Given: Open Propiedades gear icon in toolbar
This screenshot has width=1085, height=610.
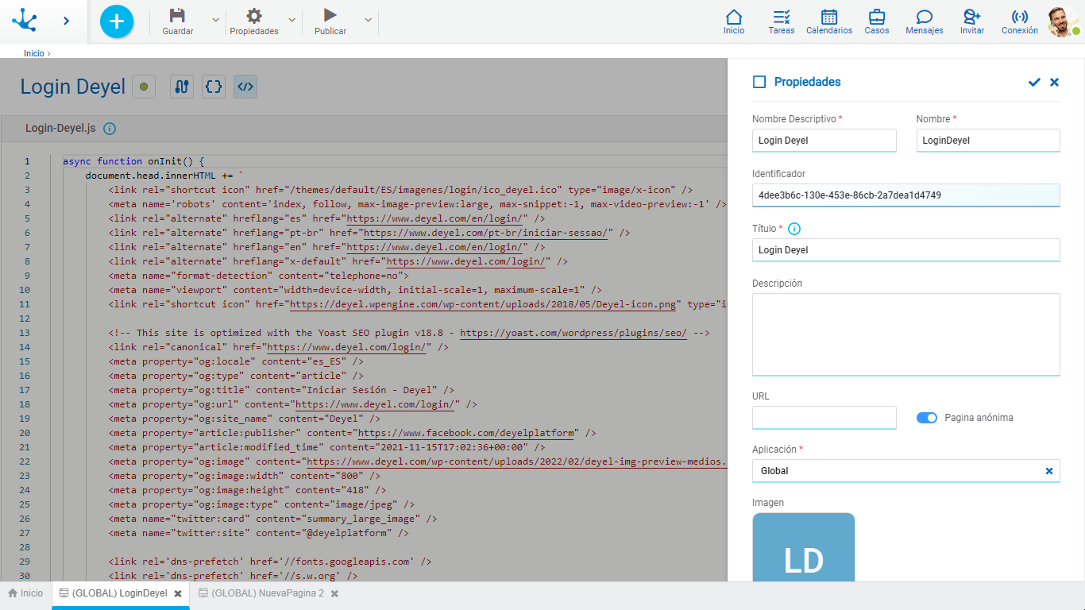Looking at the screenshot, I should 254,15.
